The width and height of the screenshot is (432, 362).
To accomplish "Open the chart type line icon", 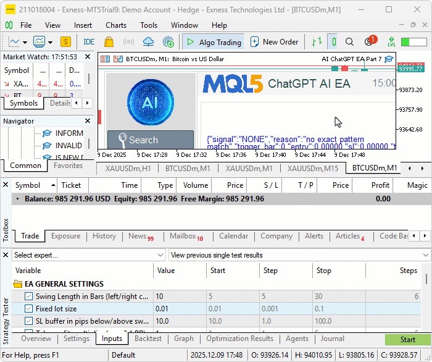I will (x=14, y=42).
